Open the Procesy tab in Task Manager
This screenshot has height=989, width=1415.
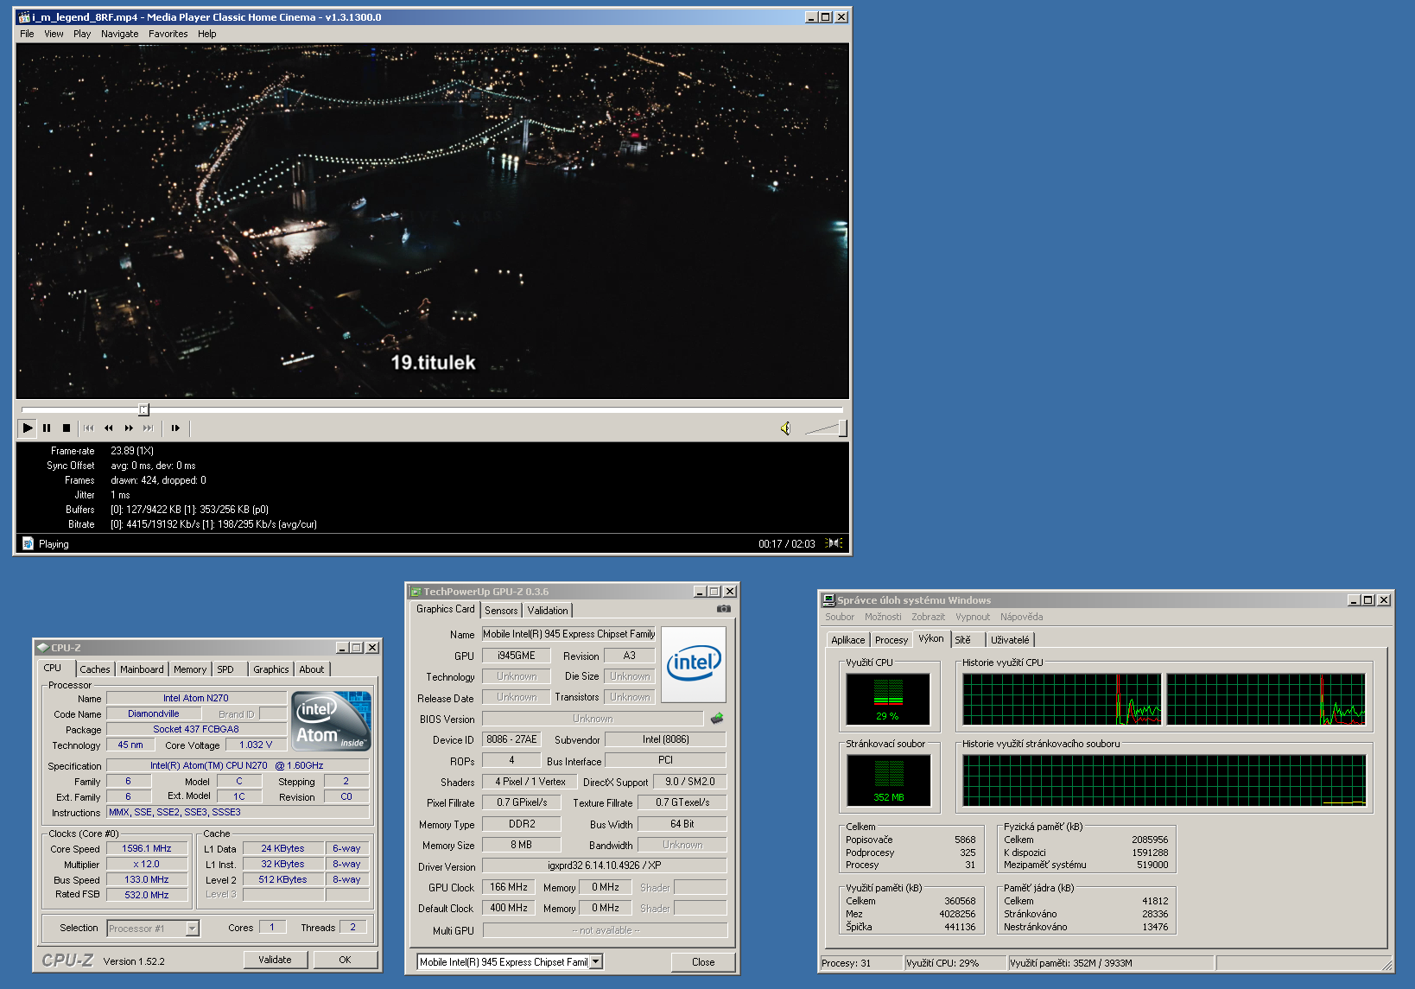[x=891, y=640]
